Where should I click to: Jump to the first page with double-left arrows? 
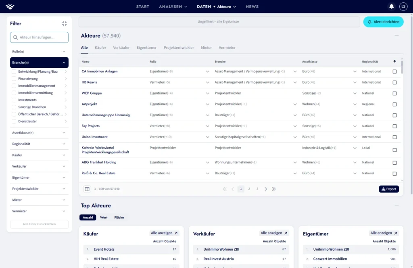pos(224,189)
